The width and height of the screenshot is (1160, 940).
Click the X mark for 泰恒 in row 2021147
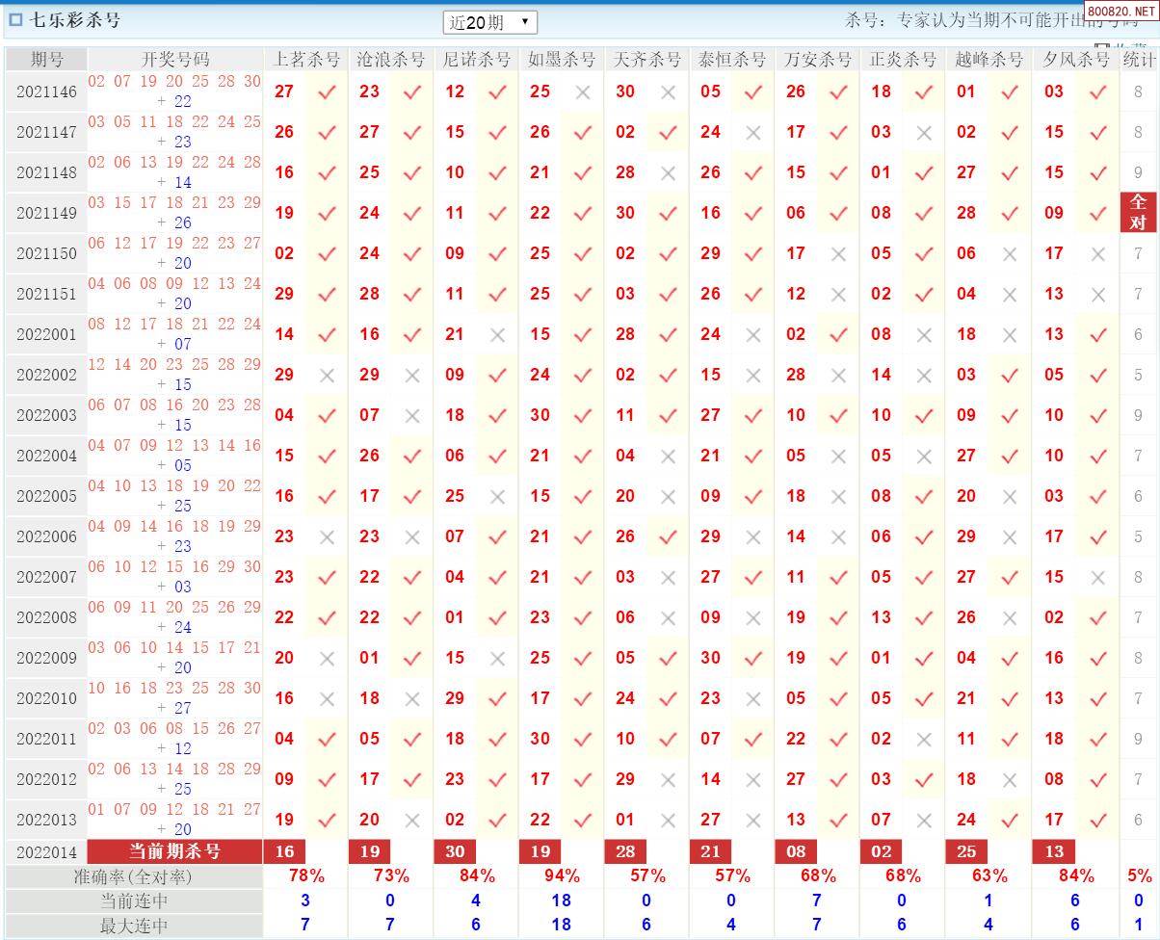point(753,133)
